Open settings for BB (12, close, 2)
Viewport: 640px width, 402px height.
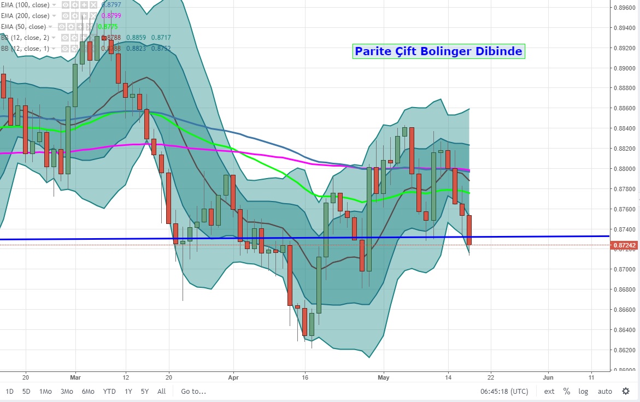[74, 38]
